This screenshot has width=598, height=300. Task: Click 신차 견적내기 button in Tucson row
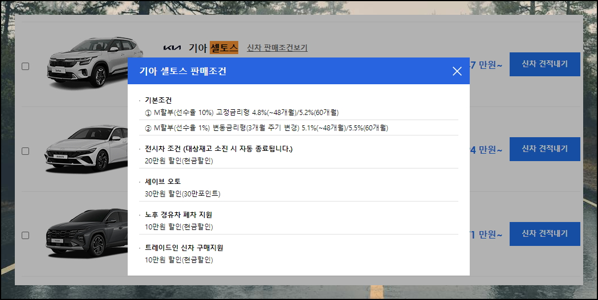pyautogui.click(x=544, y=233)
